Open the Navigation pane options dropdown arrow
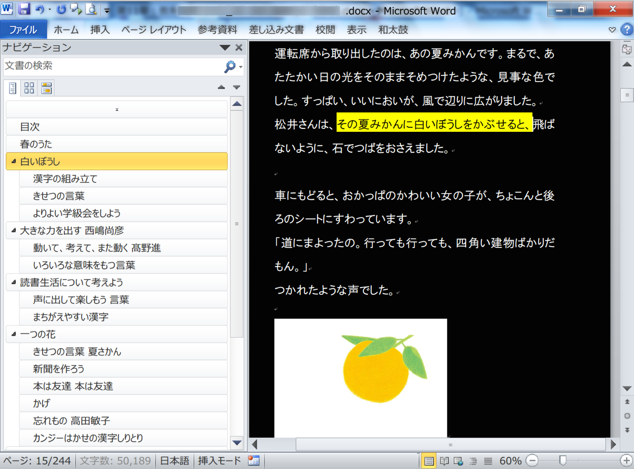 pos(225,48)
